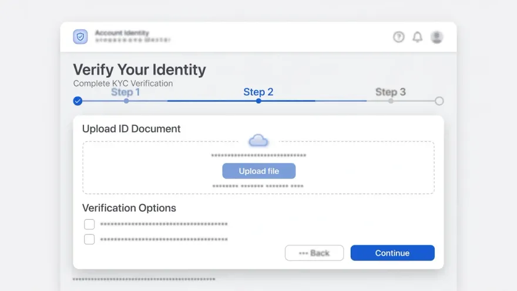Open notifications bell

[x=418, y=36]
